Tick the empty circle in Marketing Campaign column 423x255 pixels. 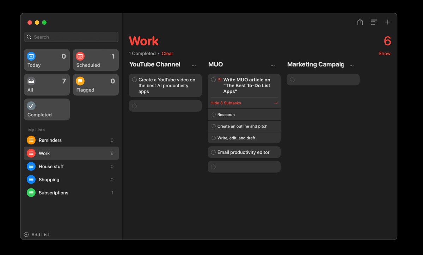click(x=292, y=80)
